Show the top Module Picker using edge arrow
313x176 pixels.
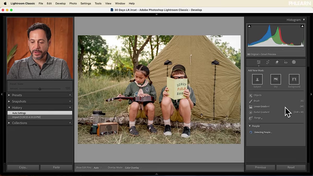[156, 15]
